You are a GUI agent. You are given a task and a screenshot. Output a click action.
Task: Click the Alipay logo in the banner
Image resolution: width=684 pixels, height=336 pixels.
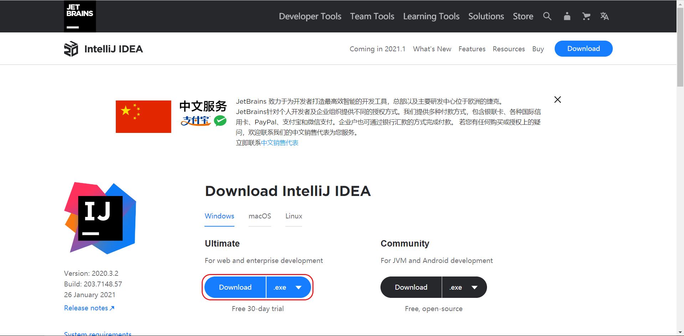195,121
